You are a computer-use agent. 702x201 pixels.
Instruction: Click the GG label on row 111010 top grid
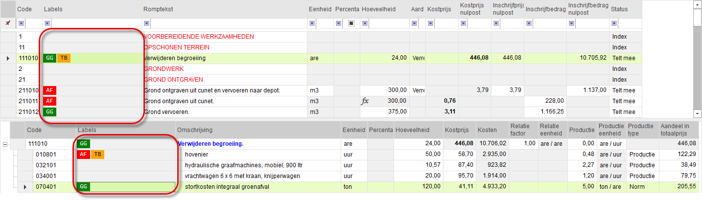tap(49, 58)
